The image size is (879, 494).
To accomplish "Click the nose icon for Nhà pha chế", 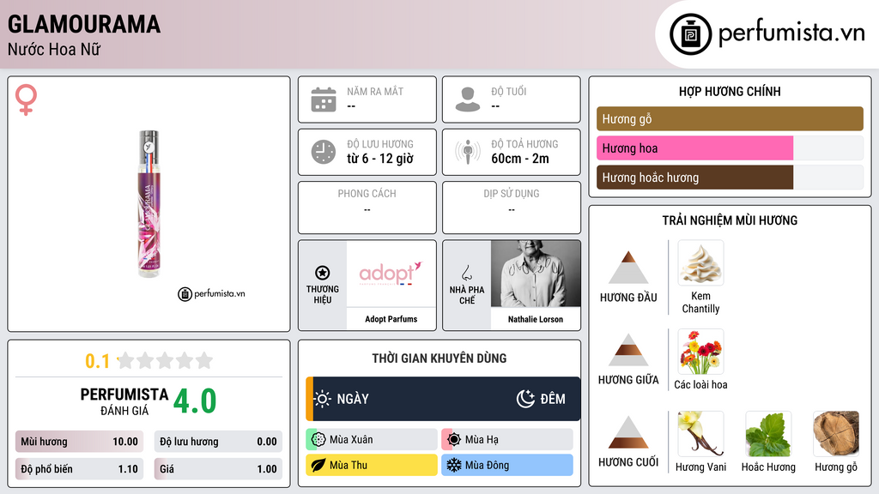I will (x=466, y=273).
